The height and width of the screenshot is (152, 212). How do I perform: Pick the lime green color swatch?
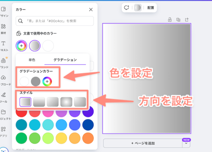point(48,138)
